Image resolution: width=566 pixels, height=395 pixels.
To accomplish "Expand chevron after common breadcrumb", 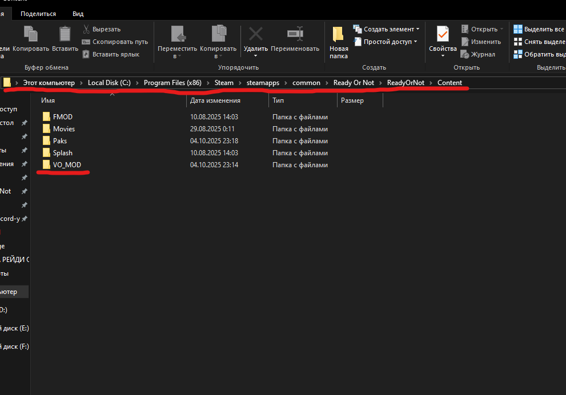I will tap(327, 83).
